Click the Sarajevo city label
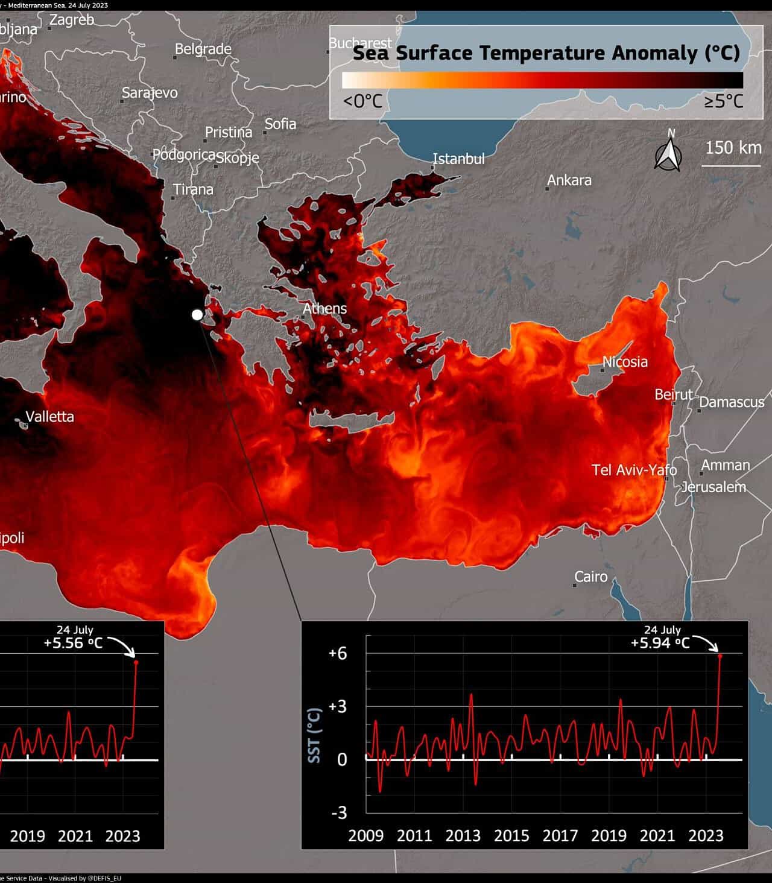The height and width of the screenshot is (883, 772). [x=150, y=92]
